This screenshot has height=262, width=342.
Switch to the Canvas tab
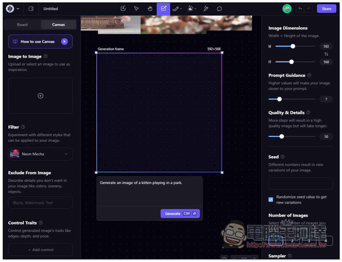coord(58,25)
